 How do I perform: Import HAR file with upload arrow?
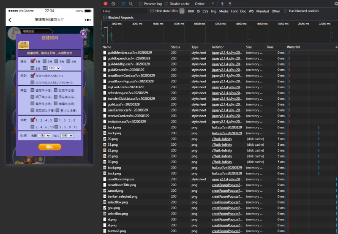[222, 4]
